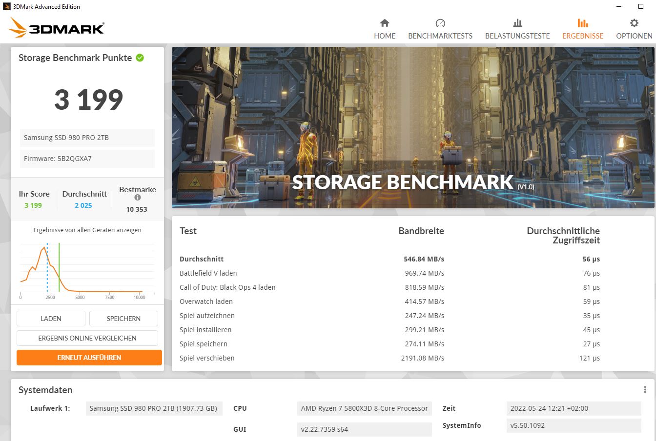Click 'Overwatch laden' row
This screenshot has width=656, height=441.
pyautogui.click(x=389, y=301)
